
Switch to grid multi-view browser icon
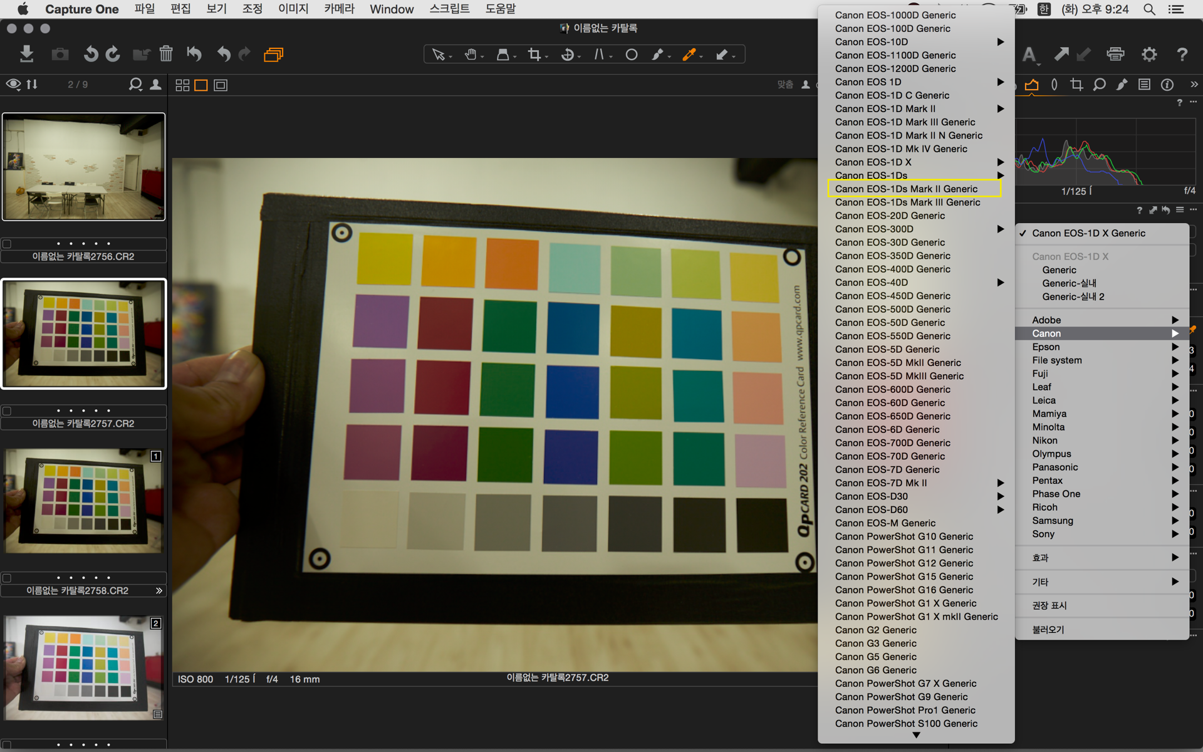coord(182,85)
